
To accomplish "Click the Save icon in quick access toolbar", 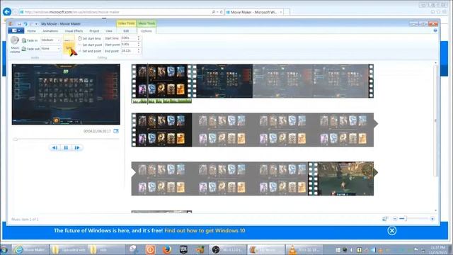I will (x=19, y=24).
